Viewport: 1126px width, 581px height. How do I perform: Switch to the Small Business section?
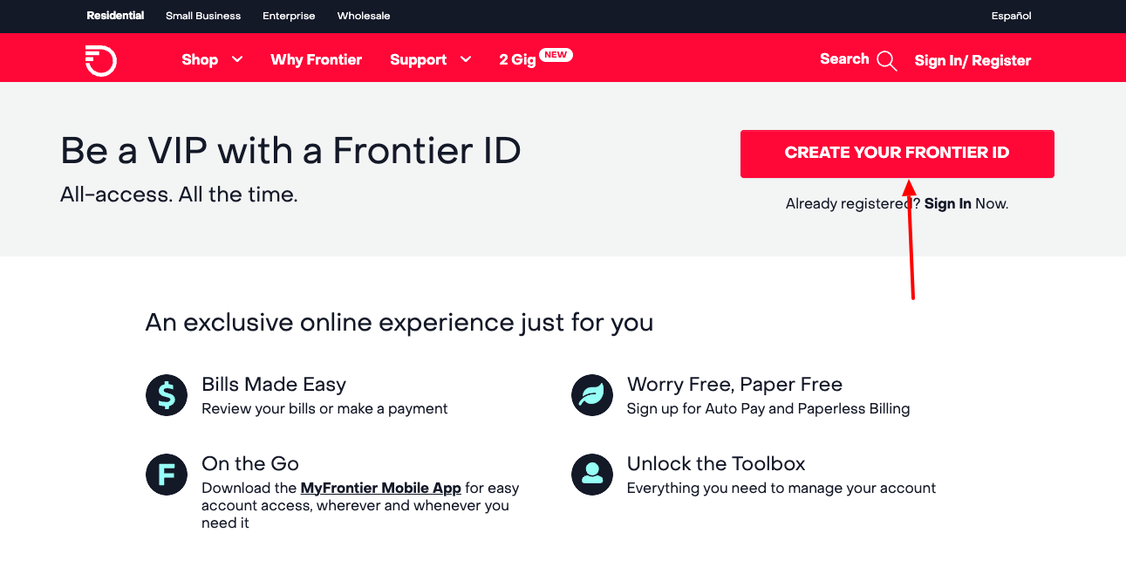pyautogui.click(x=202, y=15)
